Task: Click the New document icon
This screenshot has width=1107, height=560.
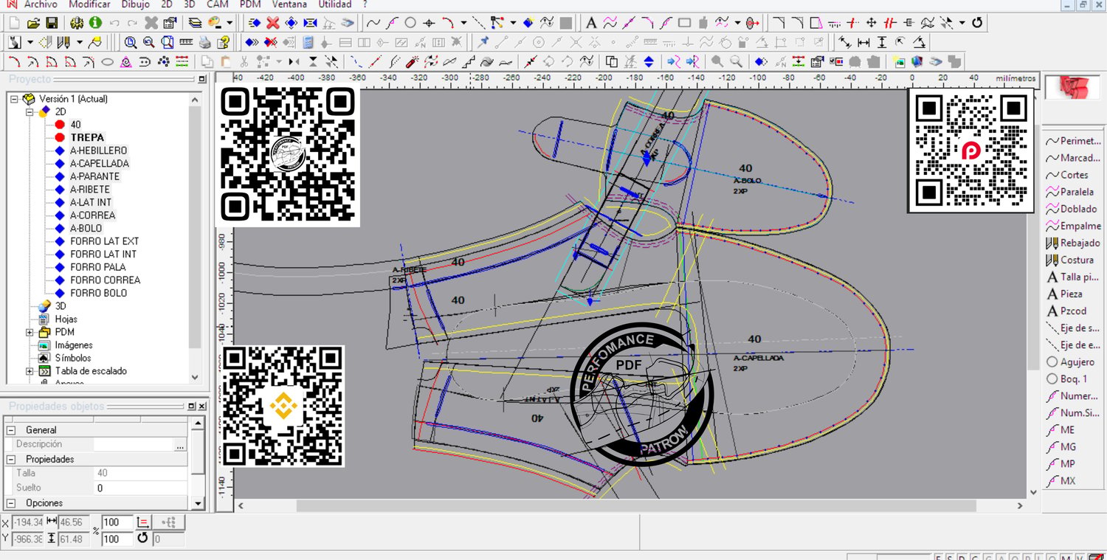Action: [x=15, y=23]
